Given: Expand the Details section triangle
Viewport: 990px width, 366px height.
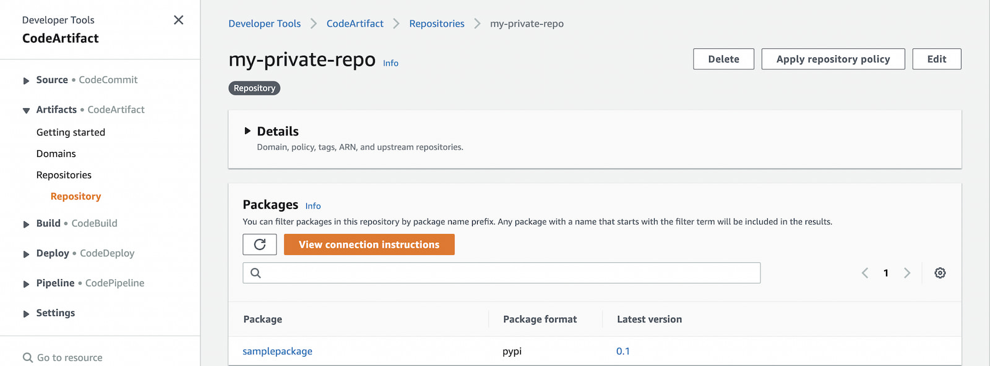Looking at the screenshot, I should [247, 131].
